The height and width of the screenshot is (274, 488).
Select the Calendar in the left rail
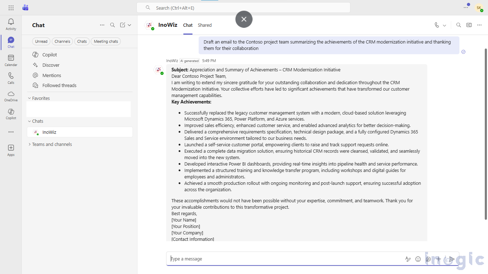point(11,59)
